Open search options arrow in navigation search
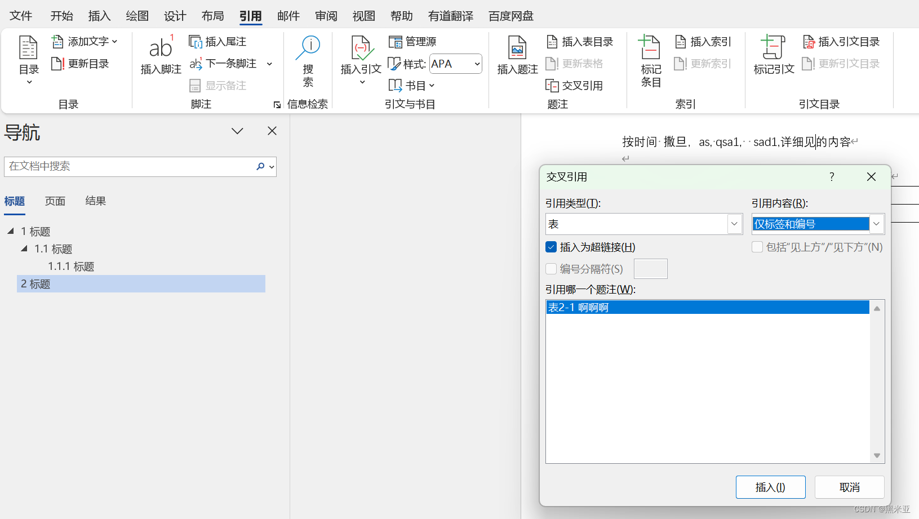 (272, 167)
